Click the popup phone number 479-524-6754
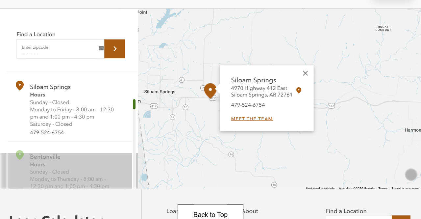This screenshot has width=421, height=219. click(248, 105)
